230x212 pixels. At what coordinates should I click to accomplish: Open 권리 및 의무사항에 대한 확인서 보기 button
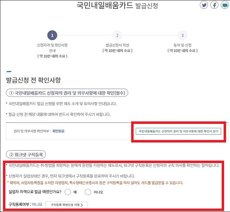pos(178,131)
